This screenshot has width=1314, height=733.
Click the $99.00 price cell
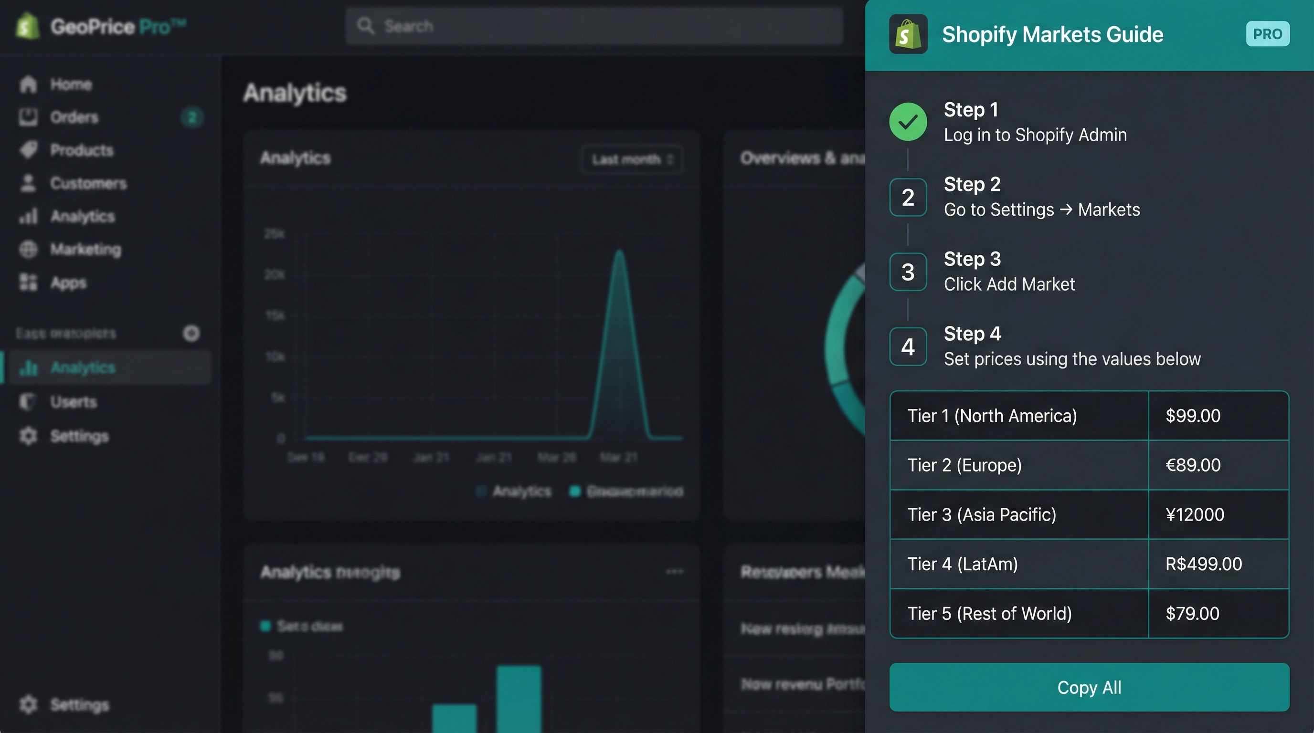[x=1219, y=416]
